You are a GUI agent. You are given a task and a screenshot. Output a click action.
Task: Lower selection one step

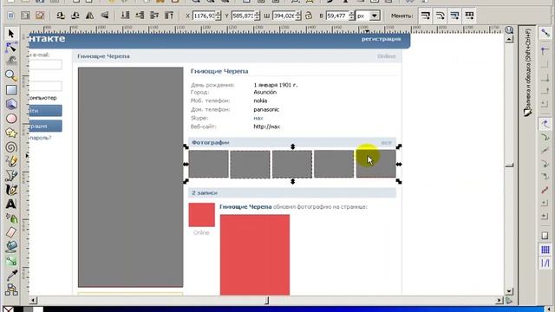tap(140, 16)
